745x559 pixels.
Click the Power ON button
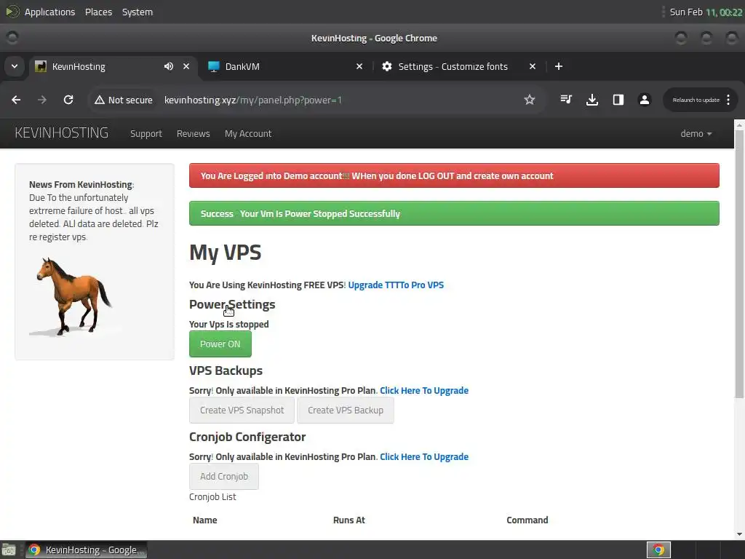220,344
